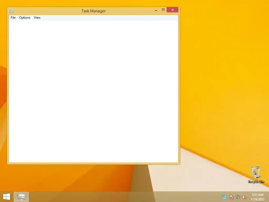Select the Recycle Bin desktop icon
Screen dimensions: 269x202
coord(256,175)
